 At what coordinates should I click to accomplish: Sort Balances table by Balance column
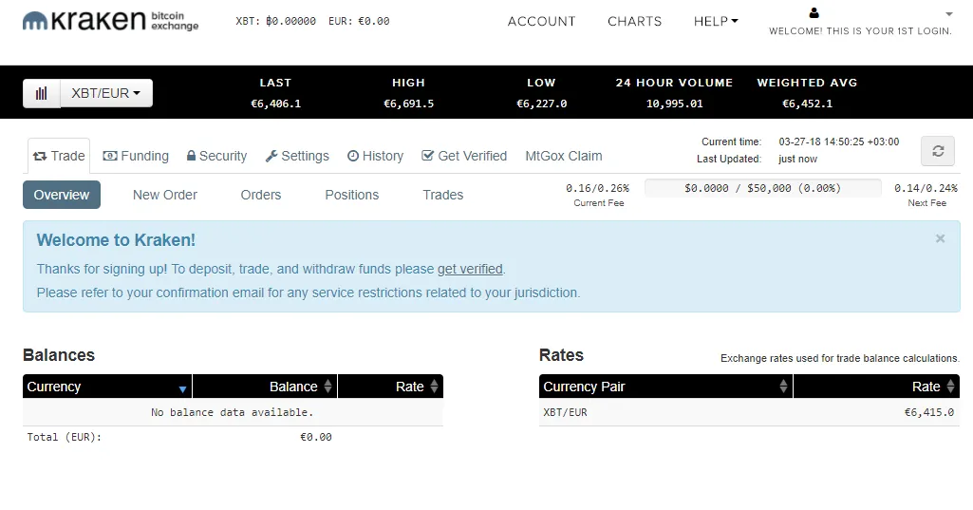tap(265, 387)
